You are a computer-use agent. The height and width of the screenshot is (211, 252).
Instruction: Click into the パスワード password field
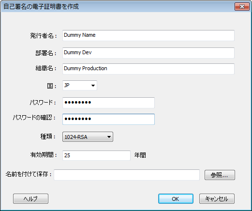point(108,103)
